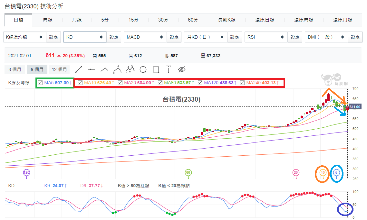Switch to the 日線 tab
Image resolution: width=367 pixels, height=220 pixels.
[x=18, y=20]
